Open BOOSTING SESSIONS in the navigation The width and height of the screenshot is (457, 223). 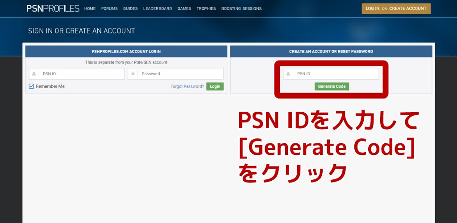tap(241, 9)
